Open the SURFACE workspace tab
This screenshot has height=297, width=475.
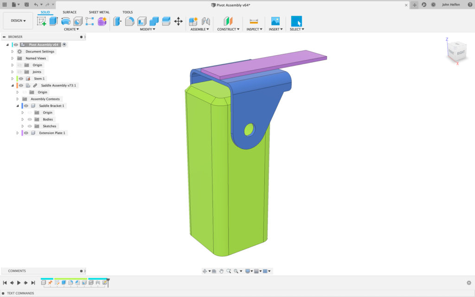[x=70, y=12]
